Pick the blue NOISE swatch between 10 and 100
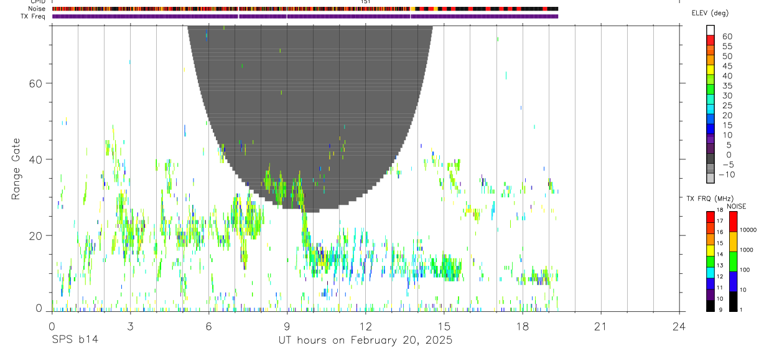 coord(734,281)
